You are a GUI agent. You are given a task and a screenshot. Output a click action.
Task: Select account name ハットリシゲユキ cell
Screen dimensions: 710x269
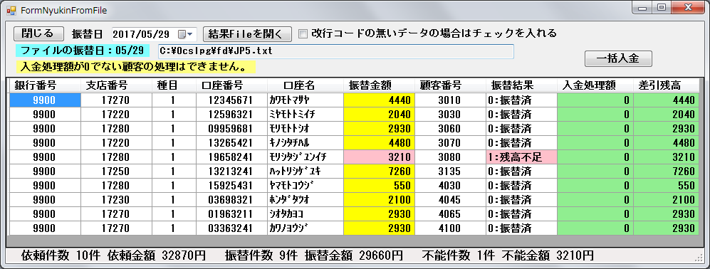[306, 172]
